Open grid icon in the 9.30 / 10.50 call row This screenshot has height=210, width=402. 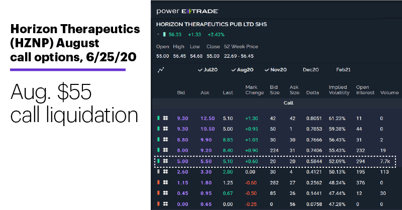click(166, 129)
